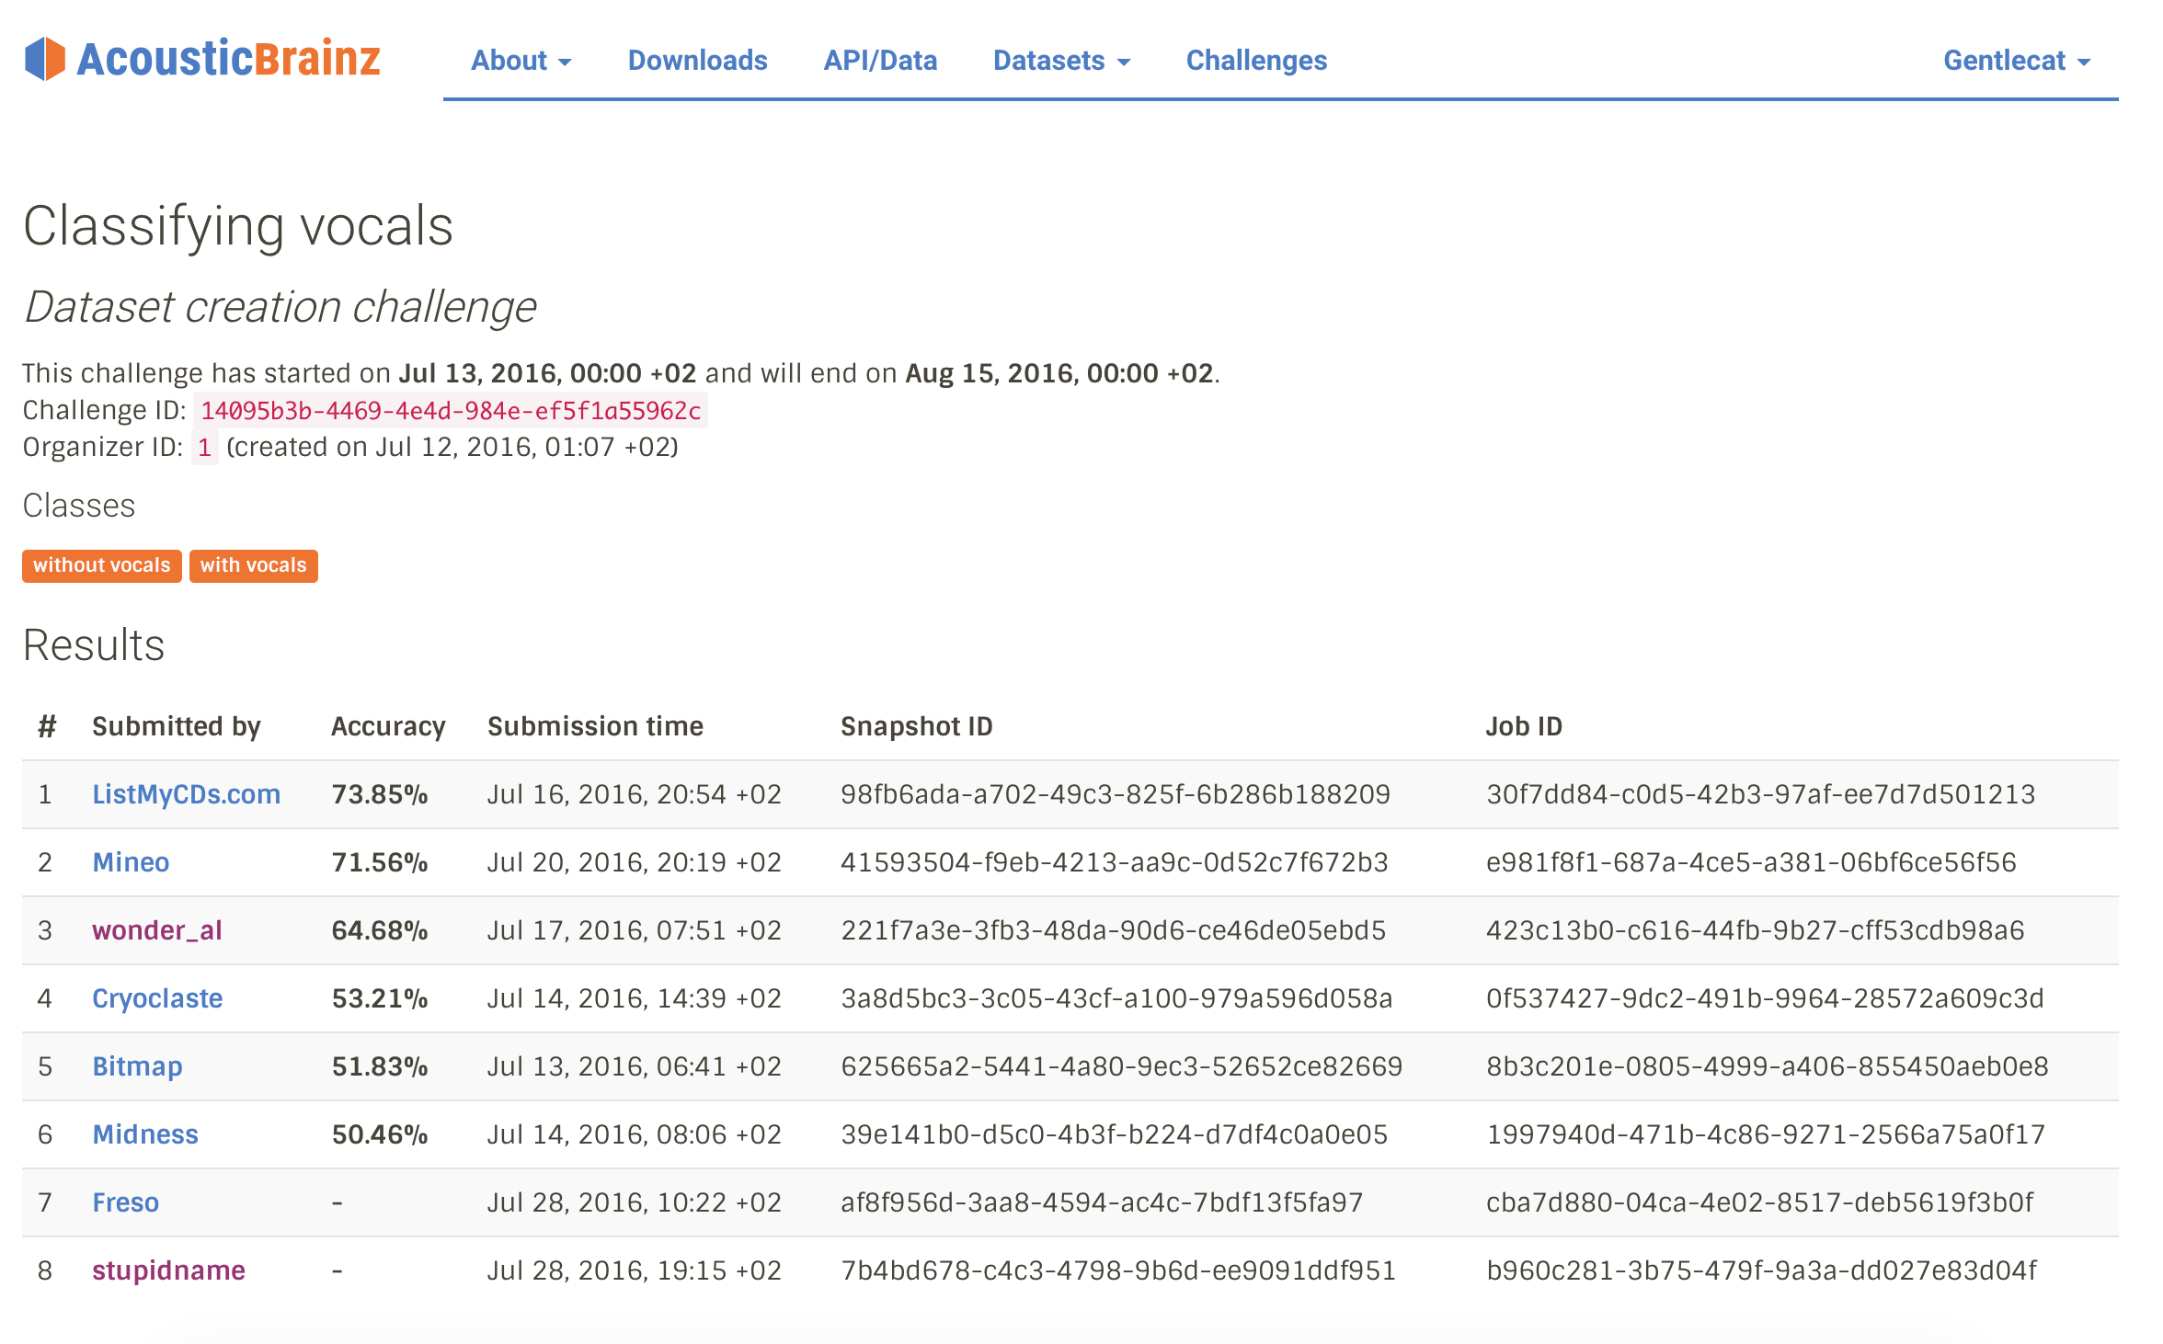Select job ID starting 423c13b0-c616
This screenshot has width=2163, height=1344.
(x=1756, y=930)
